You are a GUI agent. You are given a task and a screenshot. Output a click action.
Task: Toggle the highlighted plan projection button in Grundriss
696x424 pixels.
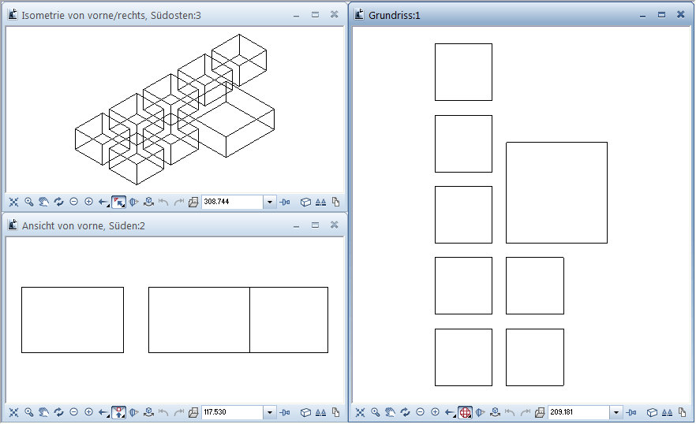465,412
